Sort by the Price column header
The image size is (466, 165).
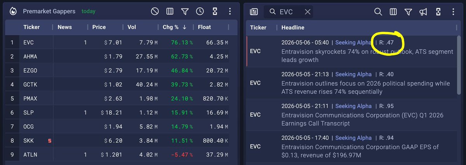tap(99, 27)
